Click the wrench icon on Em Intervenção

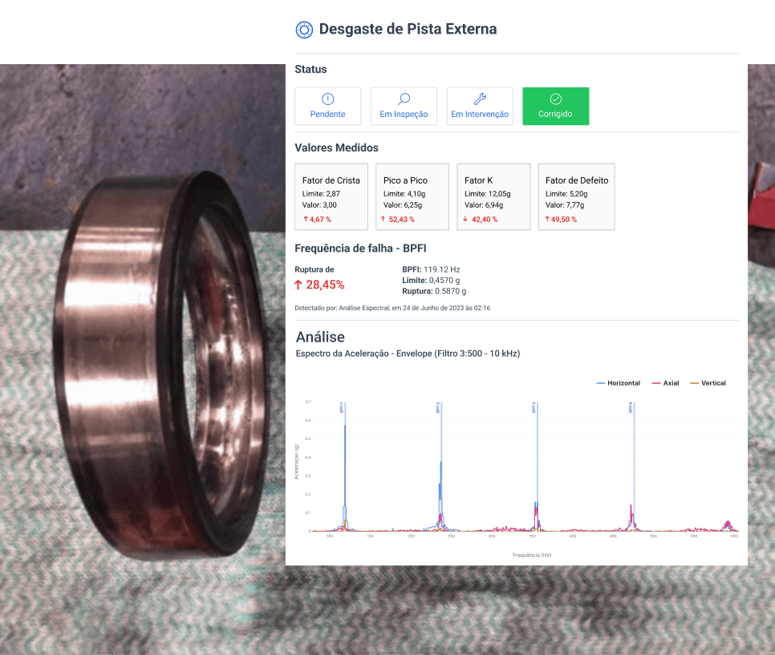pos(480,99)
